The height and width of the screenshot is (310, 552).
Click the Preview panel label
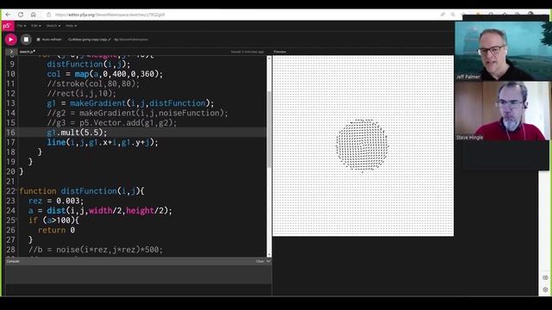[x=279, y=52]
